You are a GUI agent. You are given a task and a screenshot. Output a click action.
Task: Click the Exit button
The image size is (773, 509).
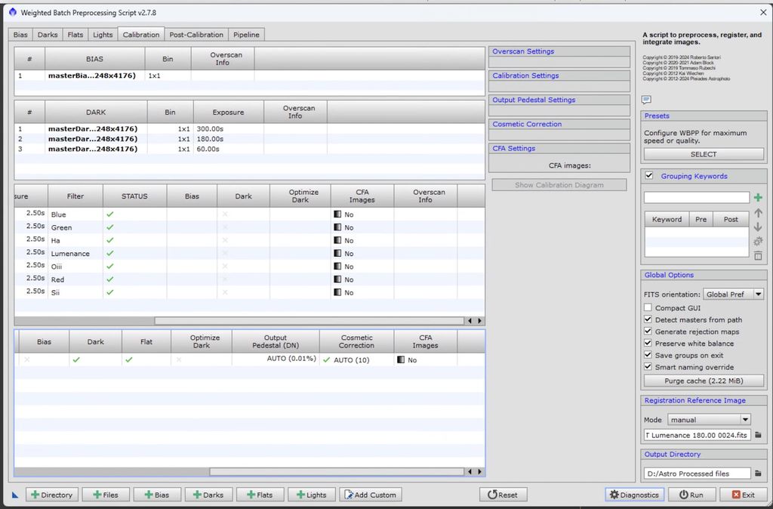[x=744, y=494]
